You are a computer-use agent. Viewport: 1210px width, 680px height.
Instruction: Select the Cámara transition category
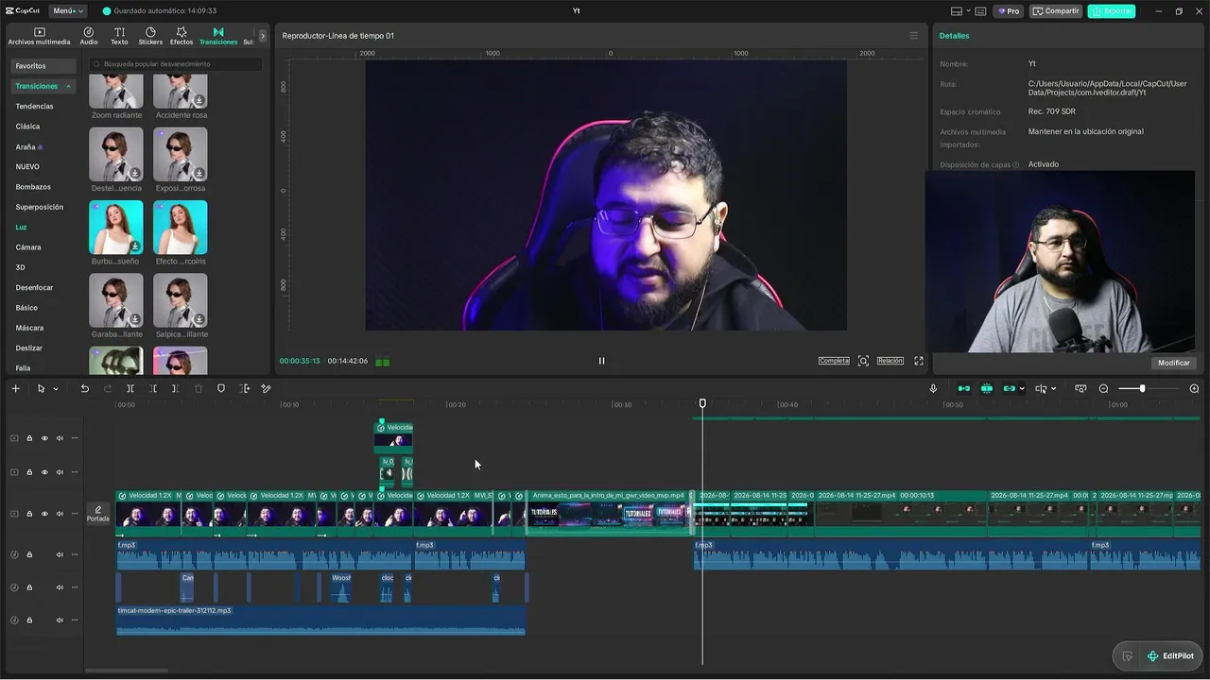(x=28, y=247)
